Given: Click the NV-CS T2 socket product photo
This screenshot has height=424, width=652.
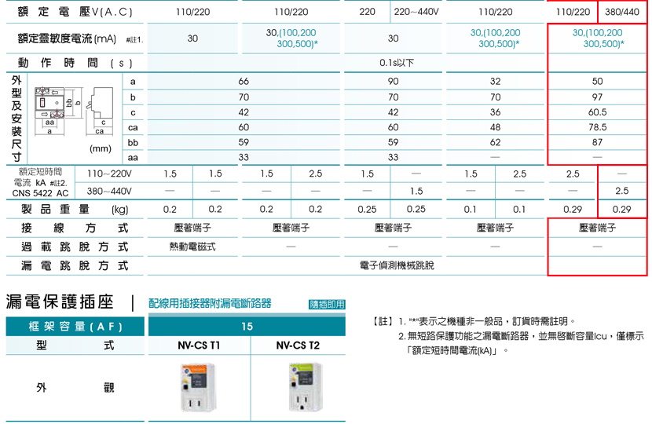Looking at the screenshot, I should coord(306,387).
